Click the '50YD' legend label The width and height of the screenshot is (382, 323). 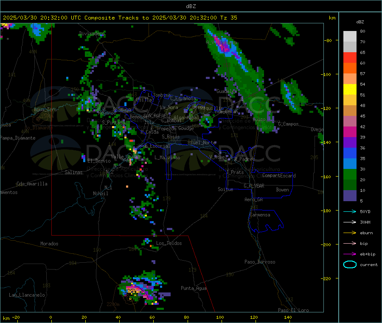coord(365,211)
